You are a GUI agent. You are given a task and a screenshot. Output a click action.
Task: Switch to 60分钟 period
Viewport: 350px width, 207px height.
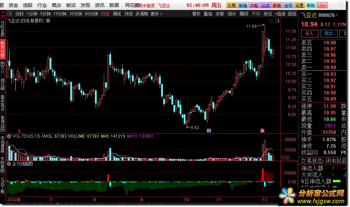92,14
